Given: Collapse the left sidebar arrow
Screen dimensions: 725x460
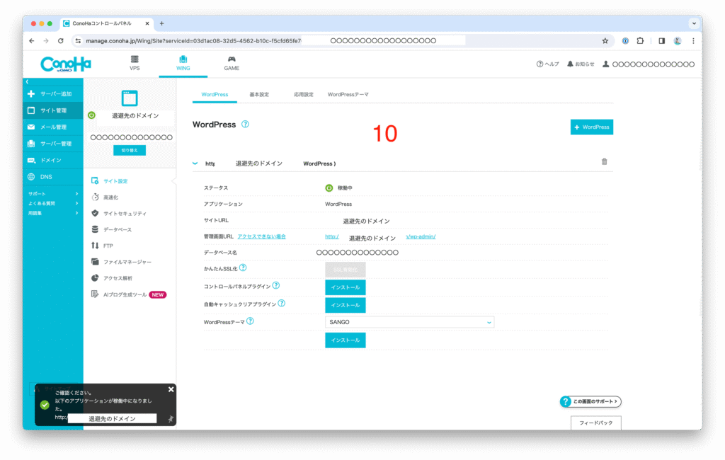Looking at the screenshot, I should [x=28, y=81].
